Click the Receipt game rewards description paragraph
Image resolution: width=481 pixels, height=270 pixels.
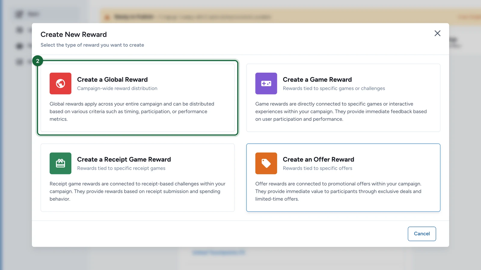click(137, 191)
